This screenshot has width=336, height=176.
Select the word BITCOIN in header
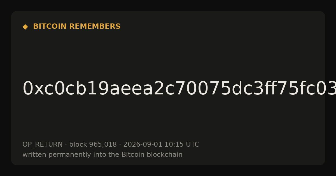tap(50, 27)
